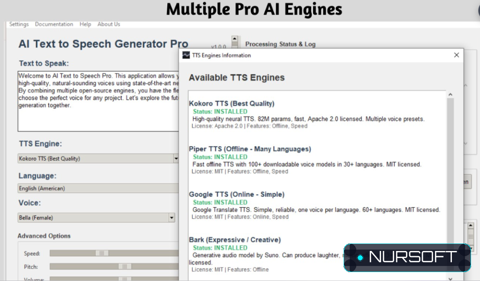Image resolution: width=480 pixels, height=281 pixels.
Task: Click Bark's Status: INSTALLED text
Action: click(x=220, y=248)
